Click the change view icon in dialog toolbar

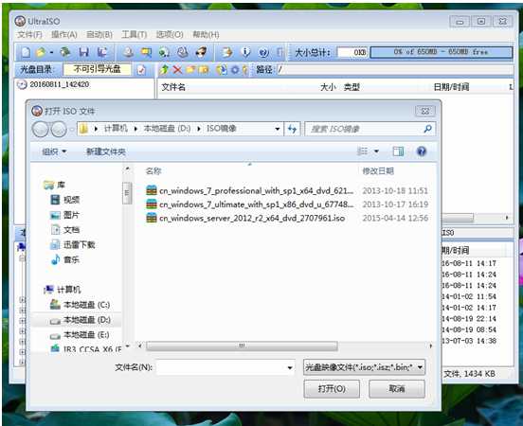(362, 151)
